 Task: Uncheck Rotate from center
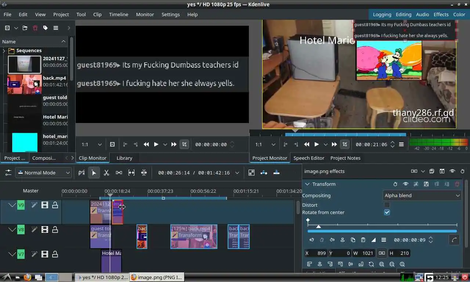click(387, 212)
